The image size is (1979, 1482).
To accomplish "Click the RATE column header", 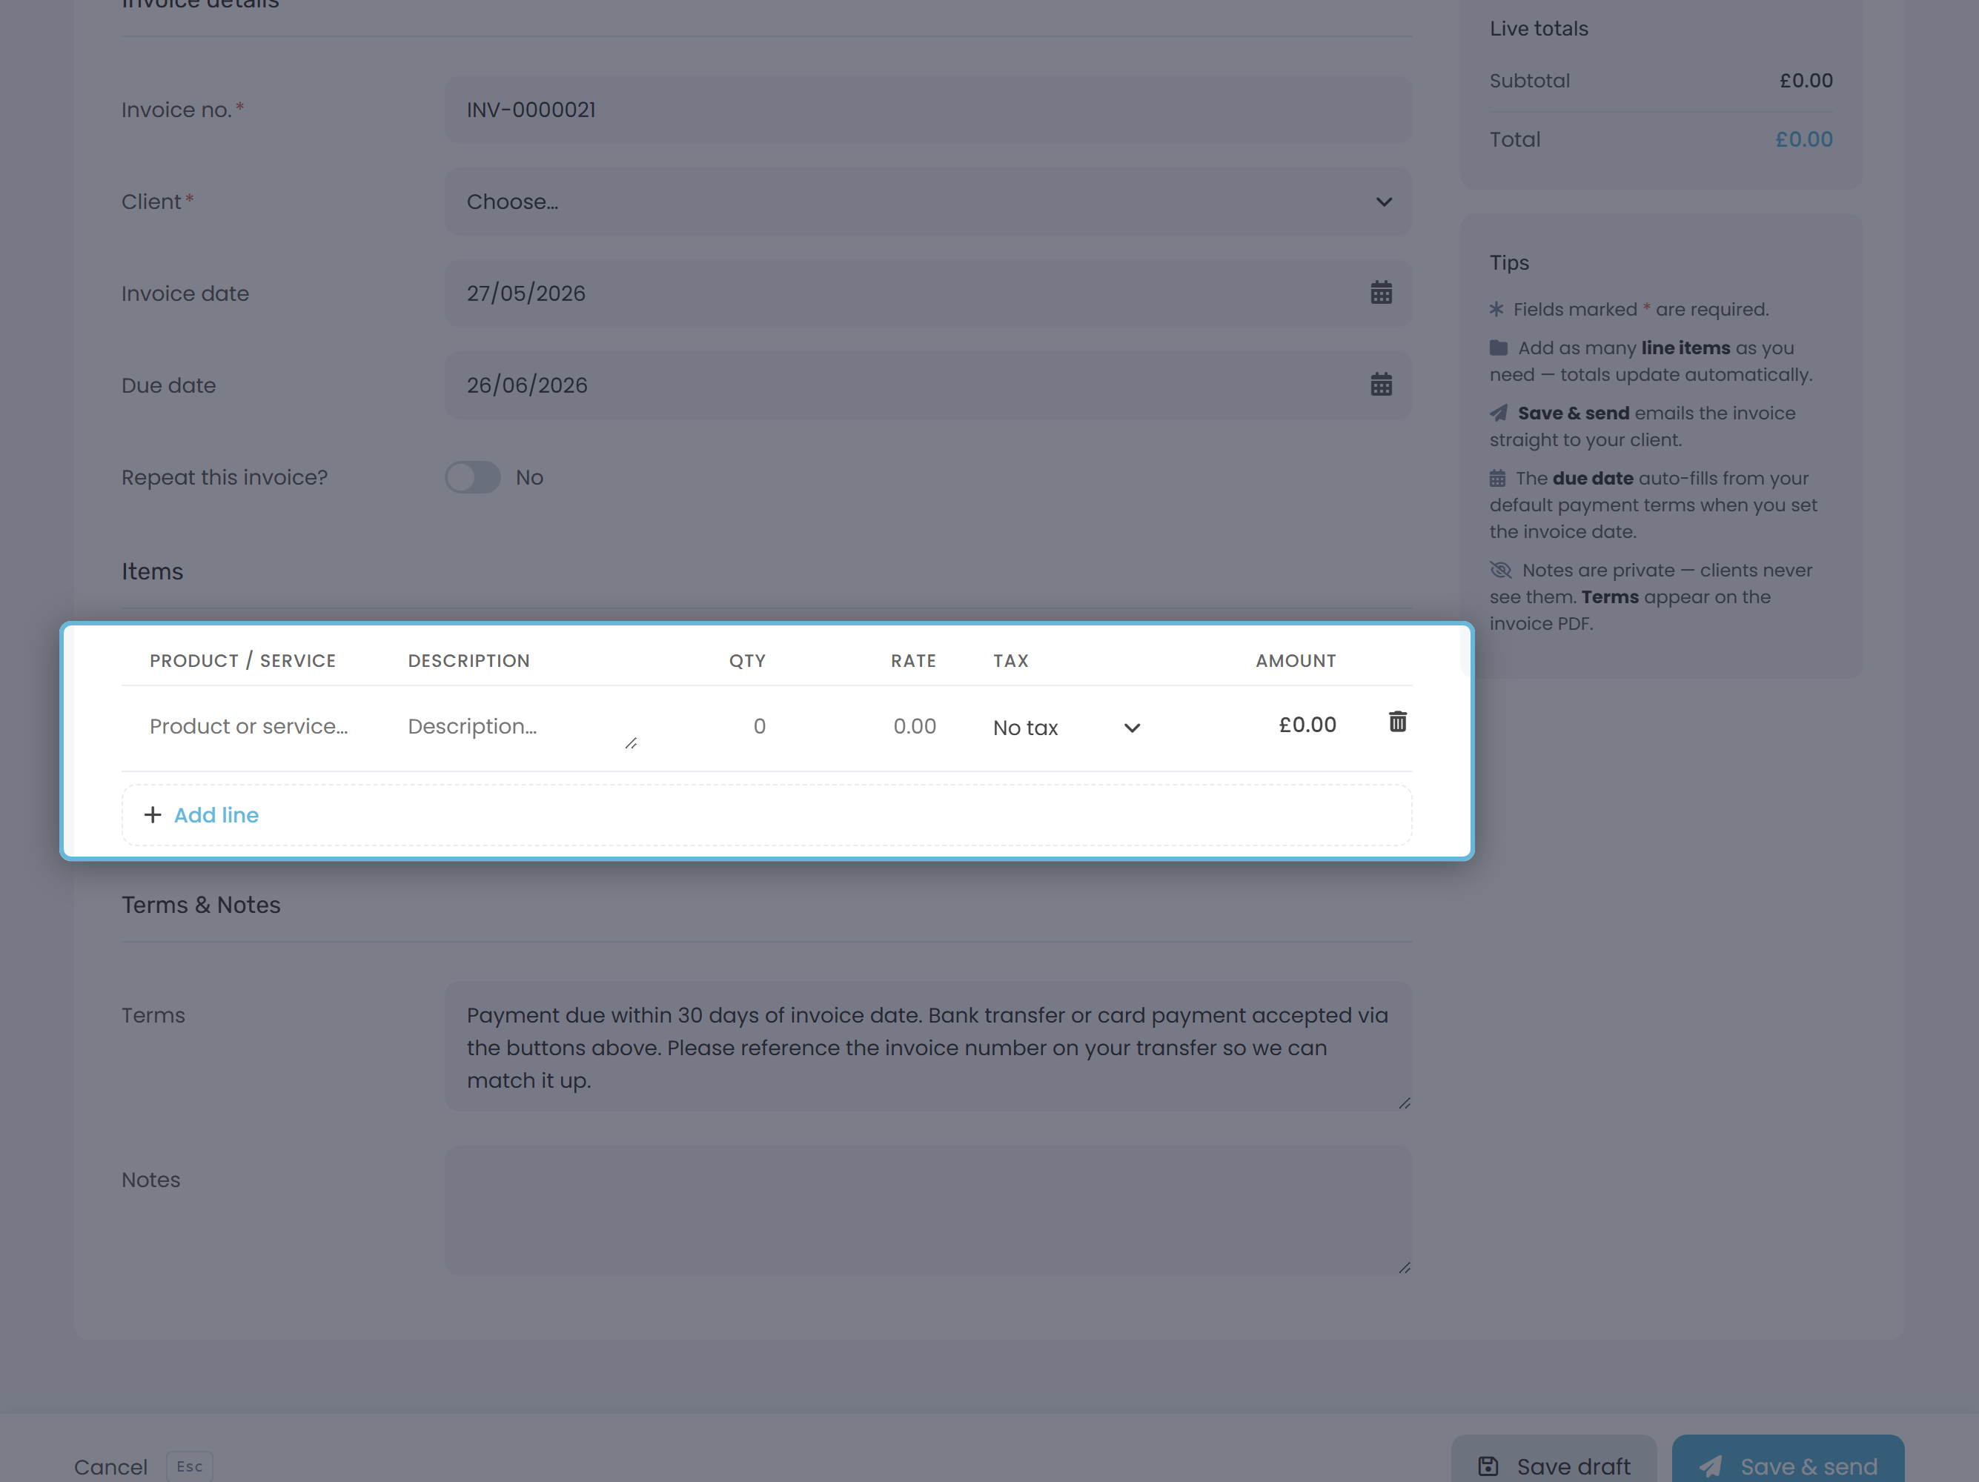I will coord(912,661).
